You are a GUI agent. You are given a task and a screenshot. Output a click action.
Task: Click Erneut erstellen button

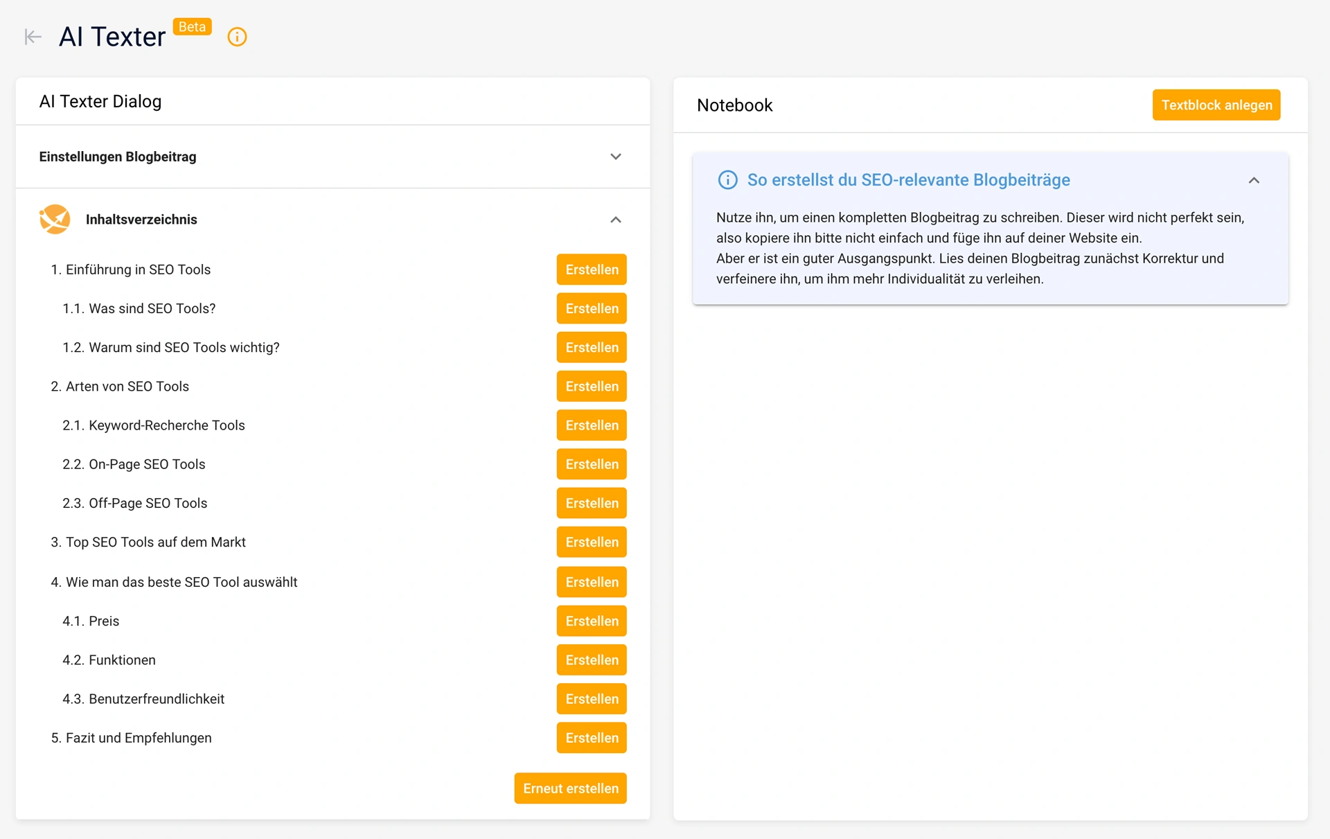click(x=570, y=788)
